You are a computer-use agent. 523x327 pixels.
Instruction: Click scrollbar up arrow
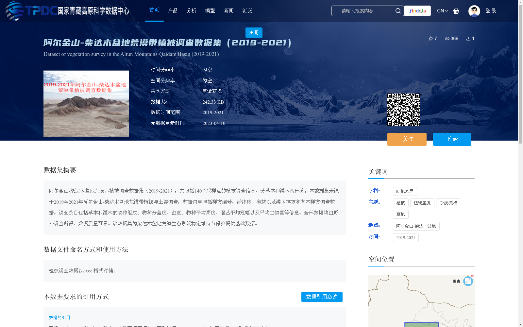coord(520,2)
